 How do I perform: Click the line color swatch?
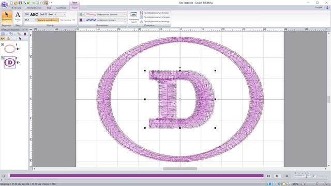coord(81,14)
